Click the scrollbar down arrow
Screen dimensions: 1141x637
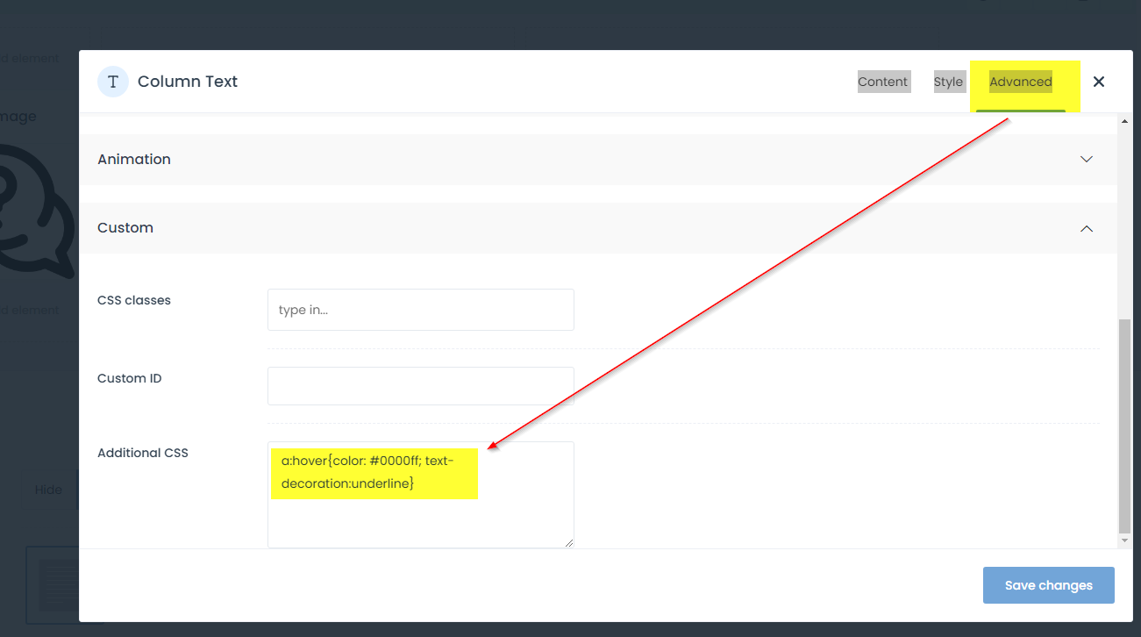point(1125,541)
